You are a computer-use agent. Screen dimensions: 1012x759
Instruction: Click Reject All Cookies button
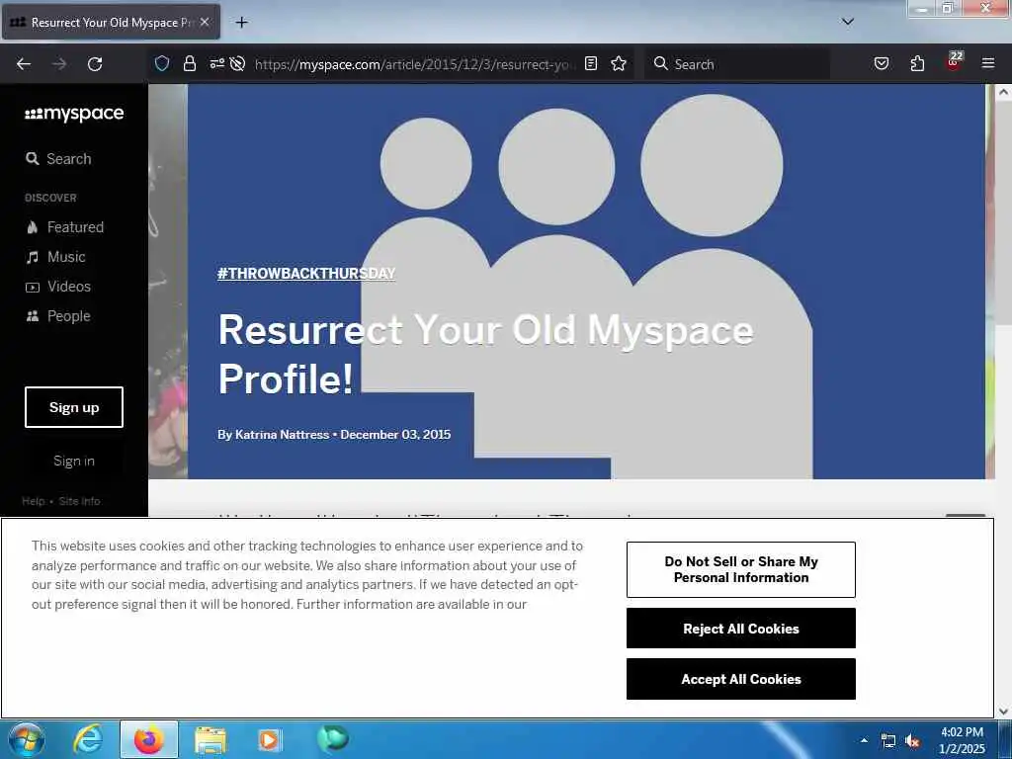click(x=741, y=629)
